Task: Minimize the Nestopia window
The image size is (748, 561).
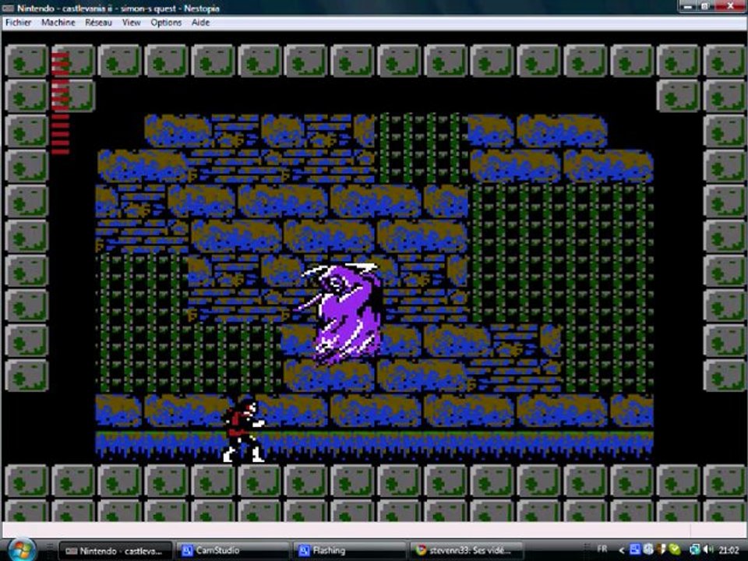Action: (x=688, y=6)
